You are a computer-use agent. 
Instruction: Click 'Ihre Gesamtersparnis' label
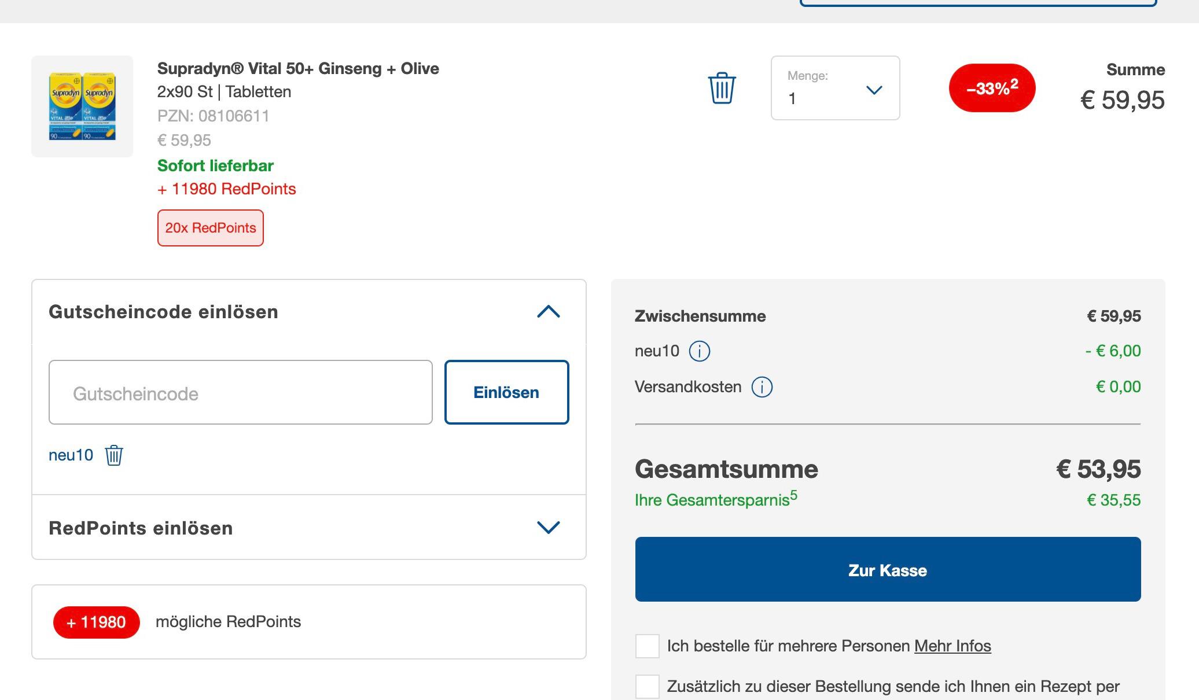pyautogui.click(x=716, y=499)
